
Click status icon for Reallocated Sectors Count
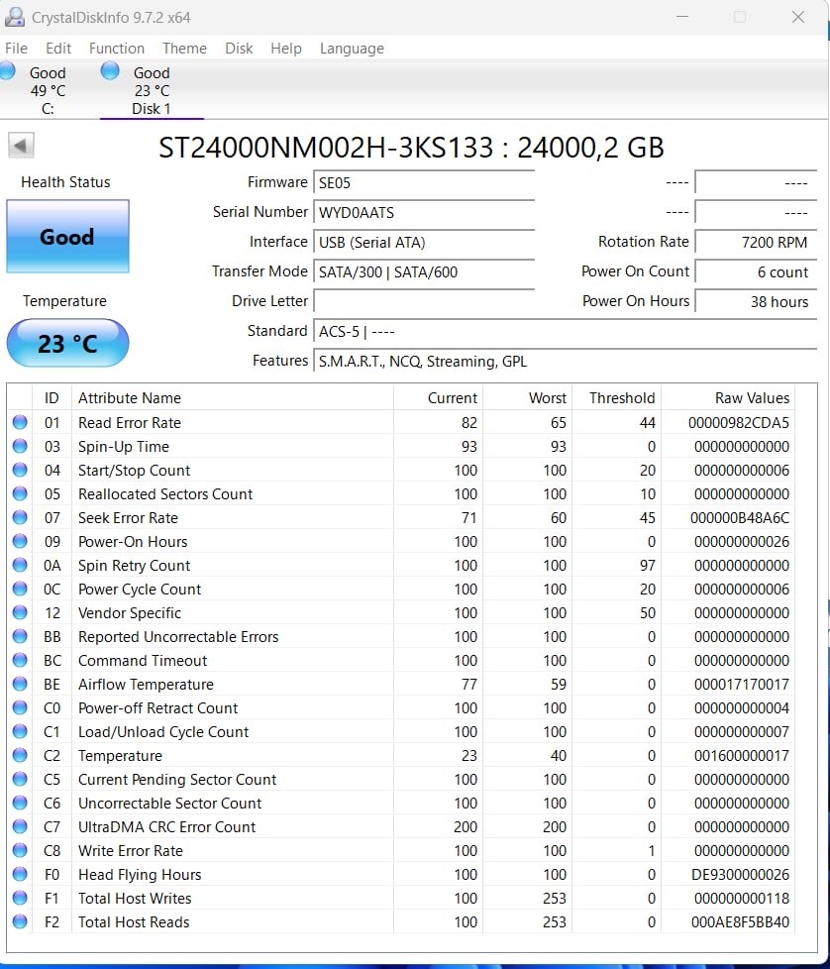click(x=20, y=493)
